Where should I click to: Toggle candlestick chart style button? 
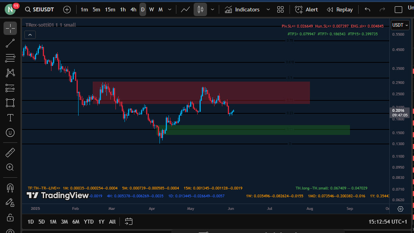click(200, 9)
